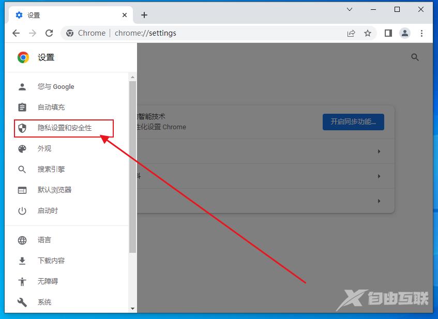
Task: Click the search icon in settings header
Action: click(x=415, y=57)
